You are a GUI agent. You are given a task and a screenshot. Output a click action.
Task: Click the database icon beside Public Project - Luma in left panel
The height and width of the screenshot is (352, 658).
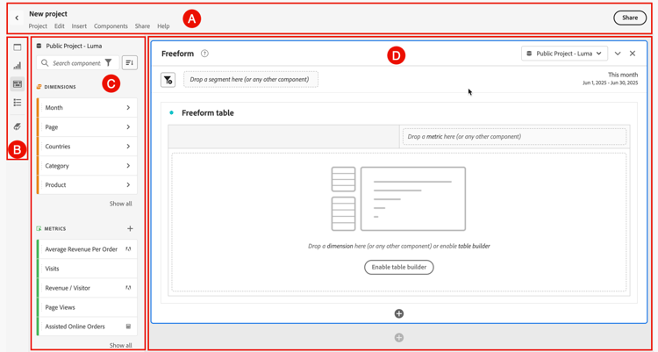click(x=39, y=46)
